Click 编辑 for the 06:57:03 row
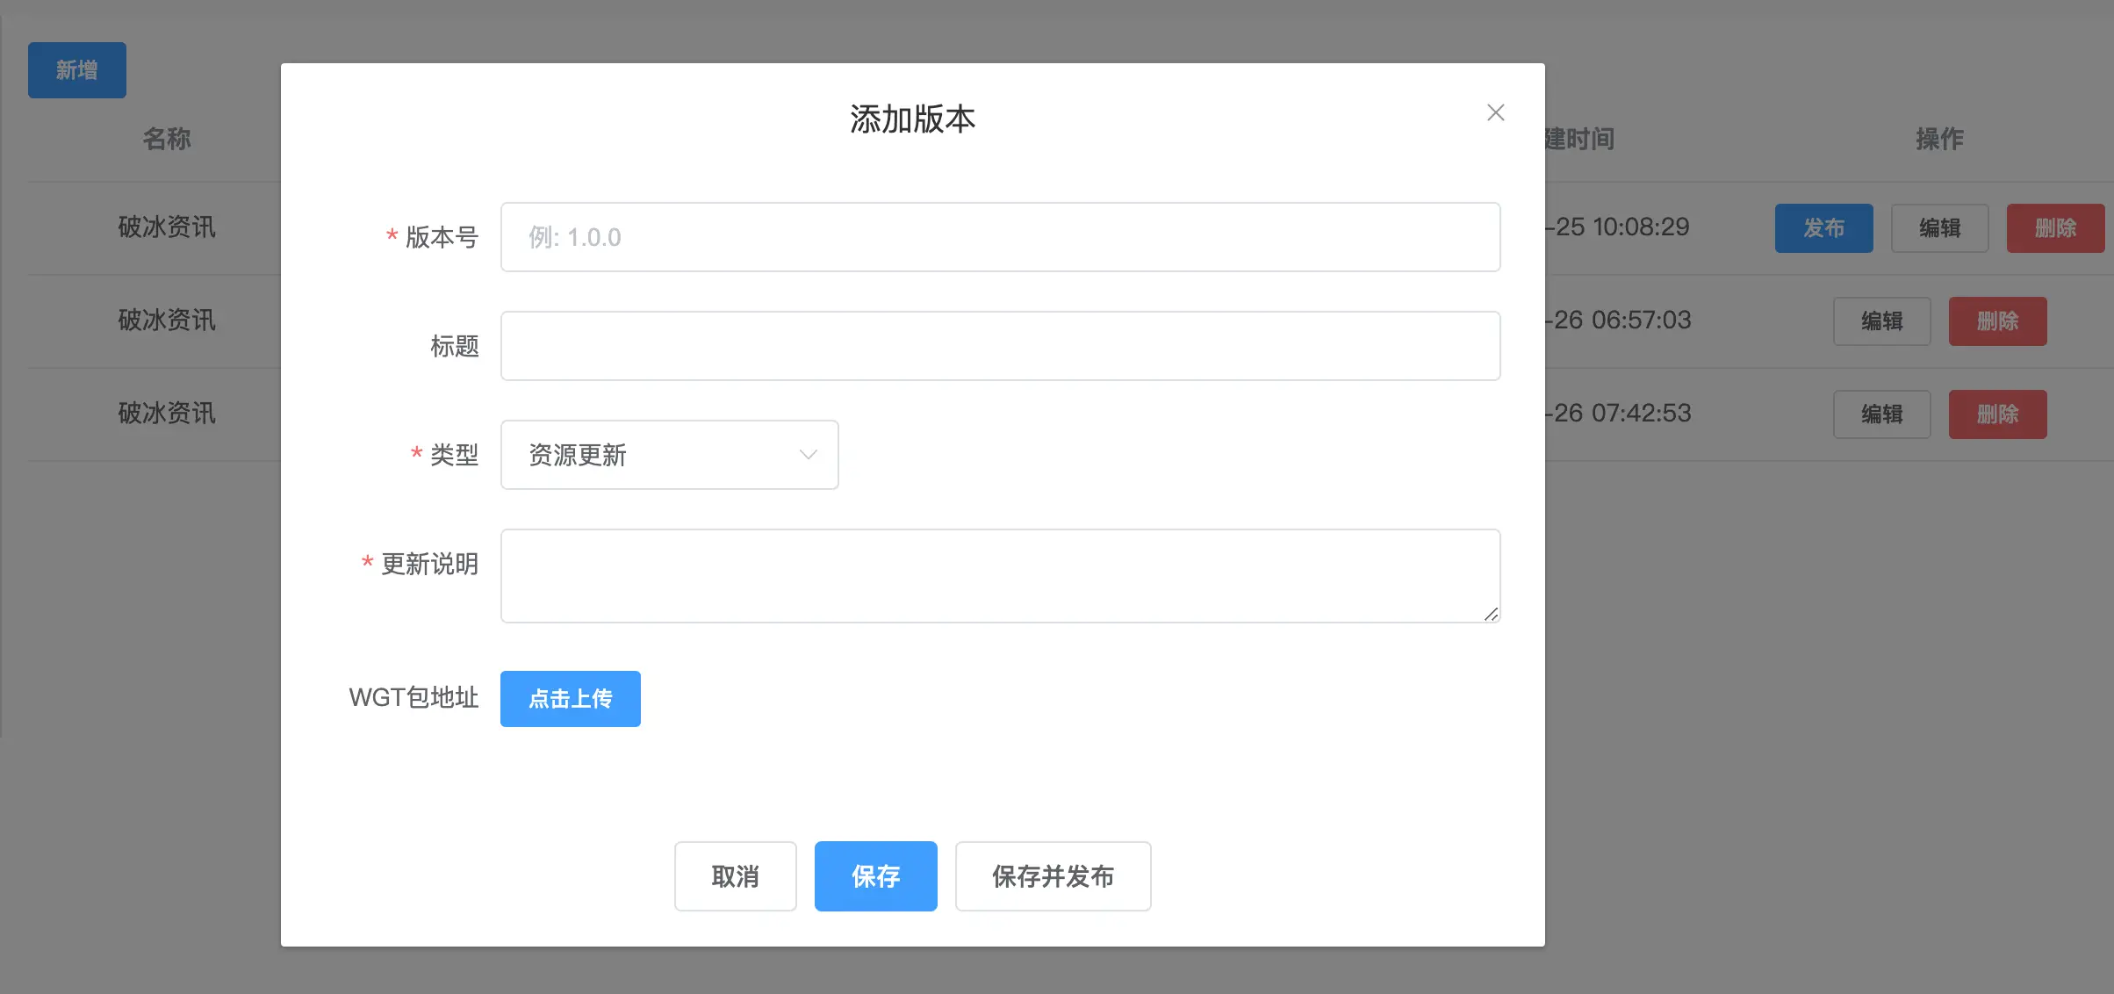The image size is (2114, 994). (x=1881, y=321)
